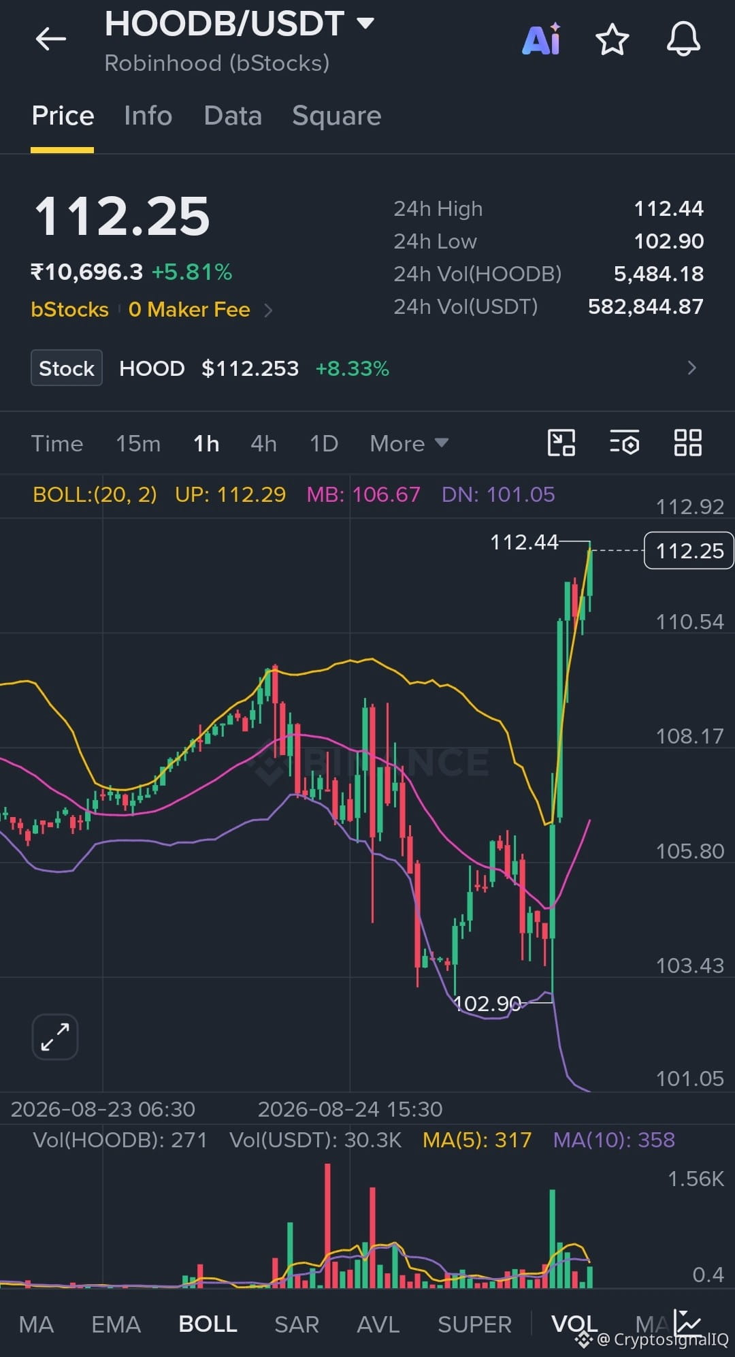Image resolution: width=735 pixels, height=1357 pixels.
Task: Tap the ₹10,696.3 rupee price
Action: click(x=86, y=272)
